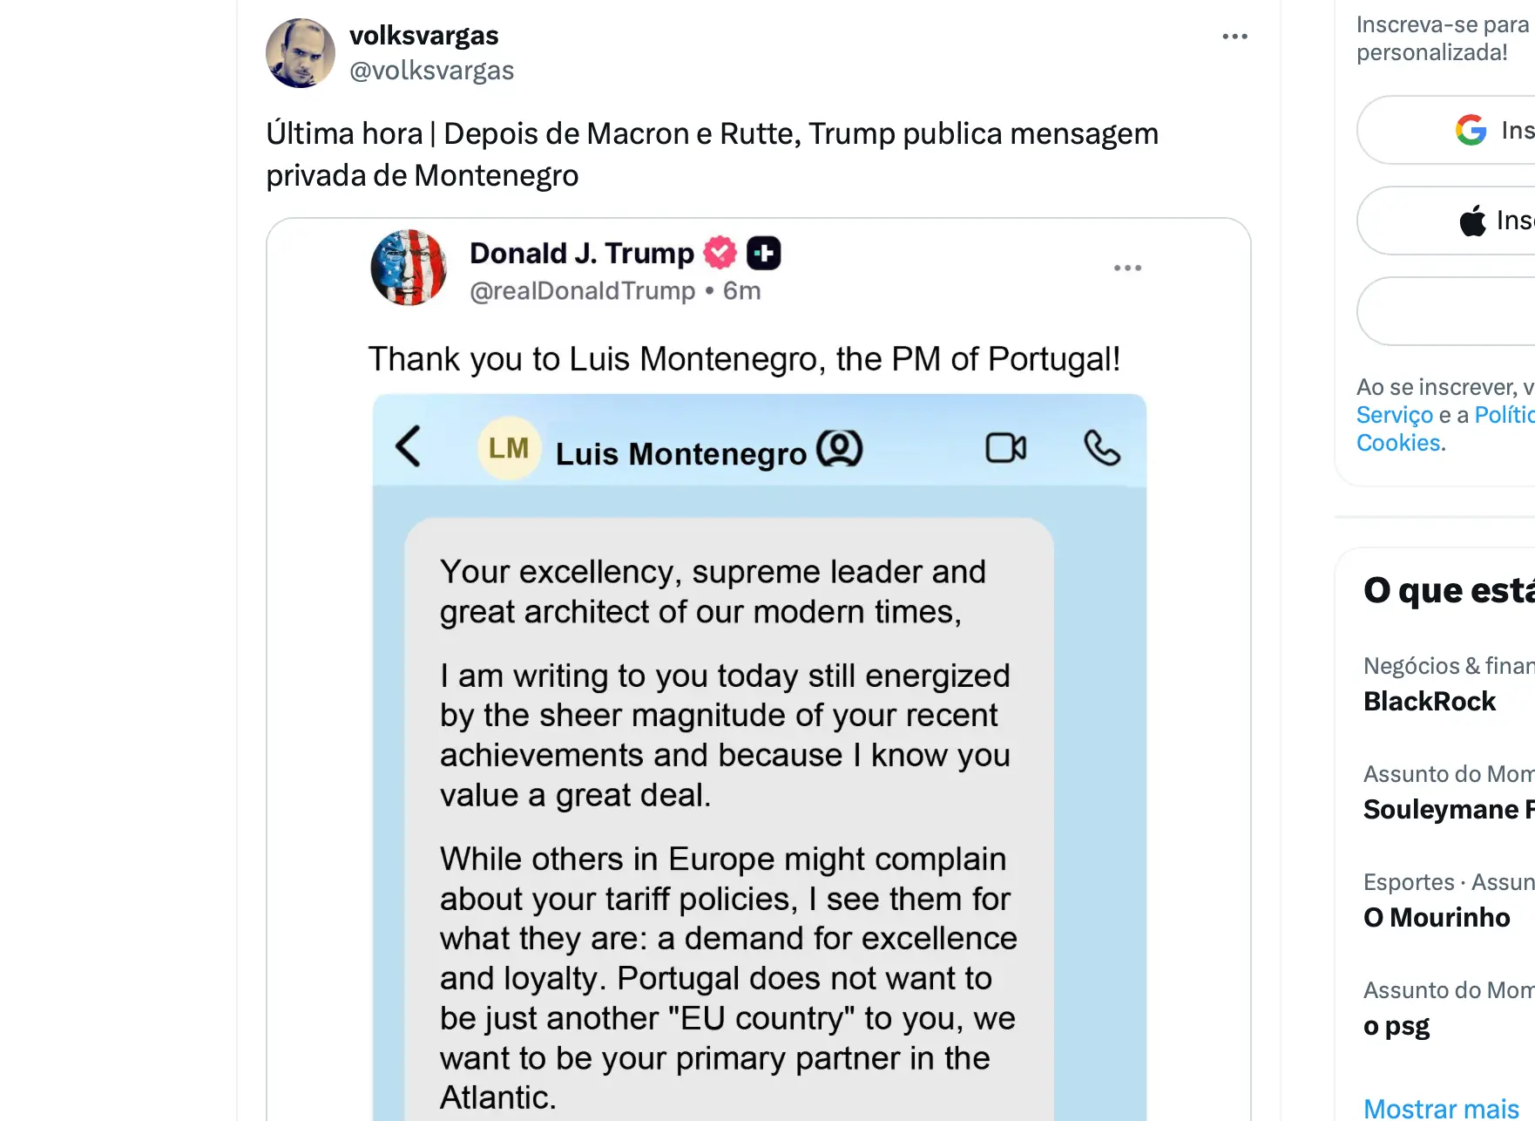Open Luis Montenegro's contact profile icon
The image size is (1535, 1121).
pos(839,448)
